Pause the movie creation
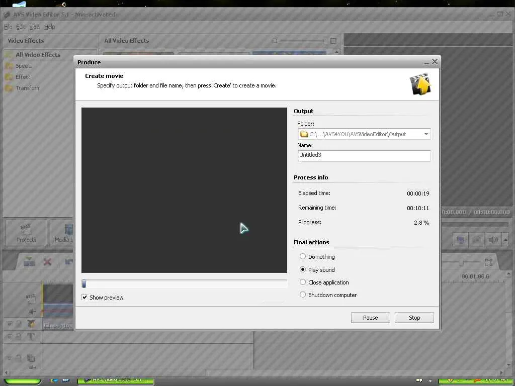 [x=371, y=318]
